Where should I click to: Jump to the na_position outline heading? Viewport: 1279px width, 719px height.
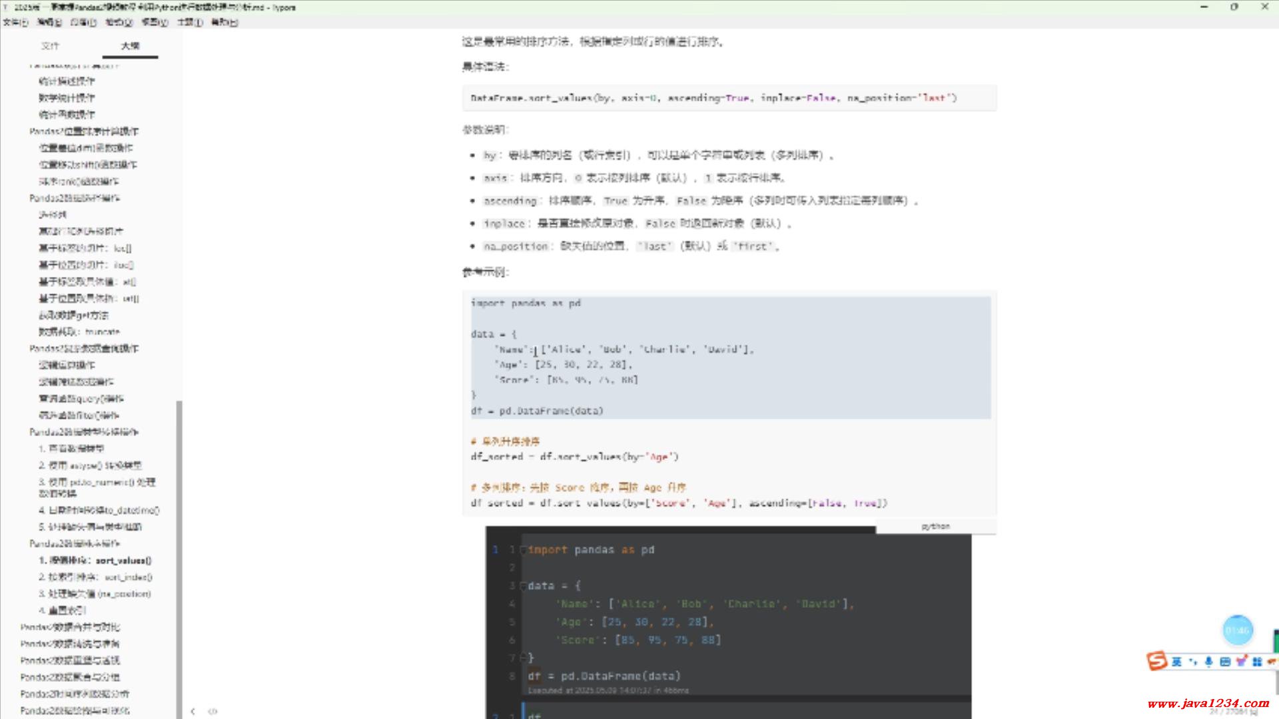(95, 594)
